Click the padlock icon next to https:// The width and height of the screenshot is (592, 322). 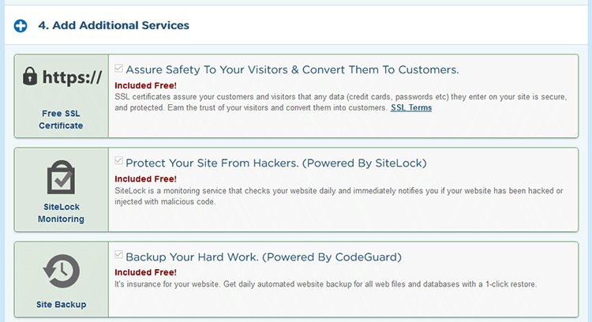click(30, 77)
